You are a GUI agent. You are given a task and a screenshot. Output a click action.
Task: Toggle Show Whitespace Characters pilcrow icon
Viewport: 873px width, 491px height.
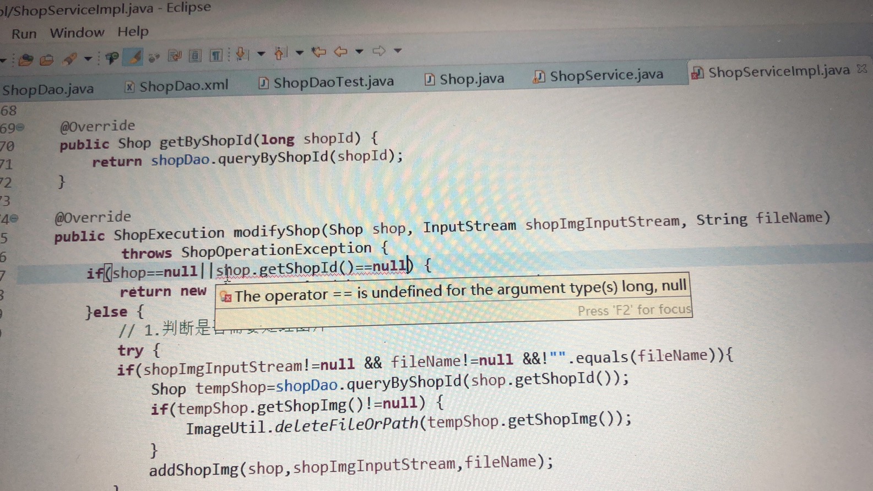click(x=216, y=55)
